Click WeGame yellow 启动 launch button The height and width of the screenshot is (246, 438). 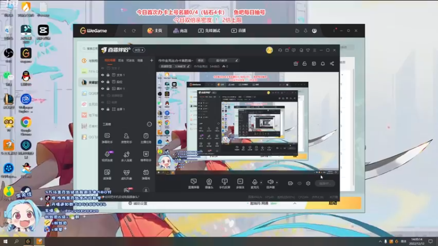tap(332, 203)
